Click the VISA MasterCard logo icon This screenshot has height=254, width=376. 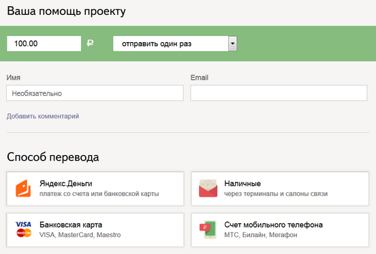pos(23,229)
